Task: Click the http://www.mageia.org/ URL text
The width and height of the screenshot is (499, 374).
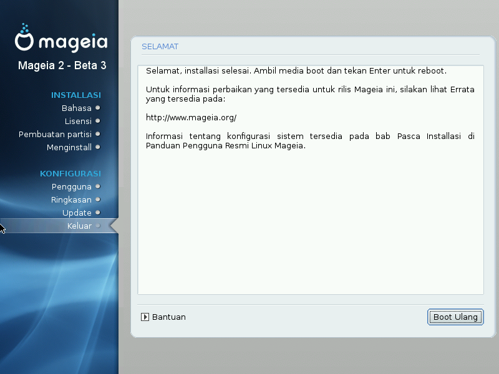Action: click(191, 118)
